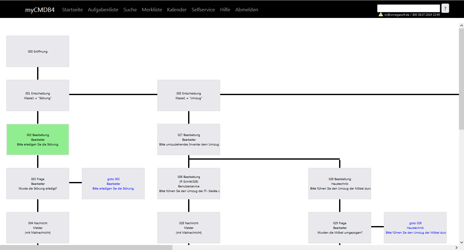This screenshot has height=250, width=464.
Task: Select node 005 Entscheidung Klasse1 Umzug
Action: [189, 95]
